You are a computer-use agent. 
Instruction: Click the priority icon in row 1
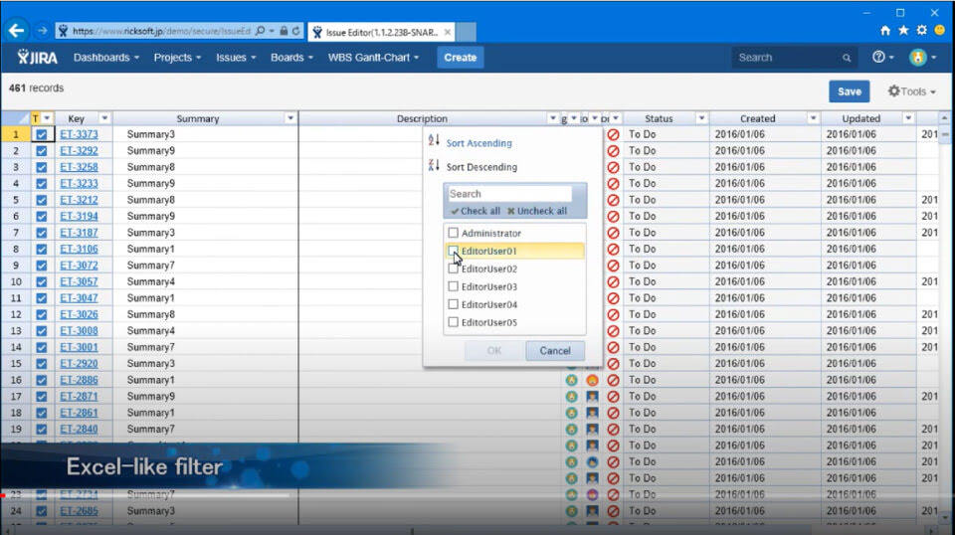click(x=613, y=134)
